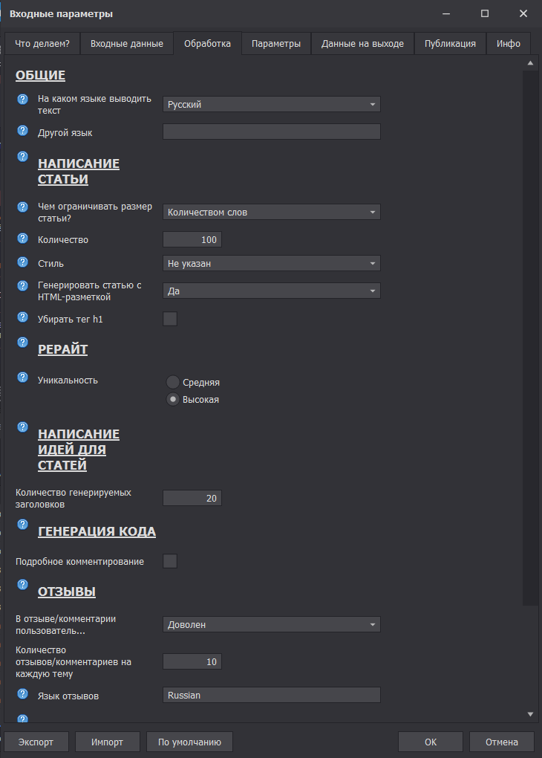542x758 pixels.
Task: Open Данные на выходе tab
Action: (x=362, y=44)
